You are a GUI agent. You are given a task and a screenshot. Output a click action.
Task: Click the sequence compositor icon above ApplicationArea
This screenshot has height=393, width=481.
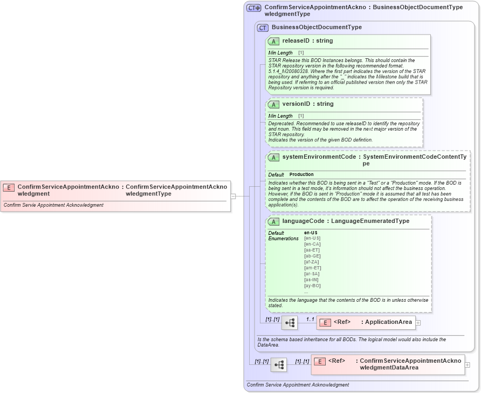[290, 322]
